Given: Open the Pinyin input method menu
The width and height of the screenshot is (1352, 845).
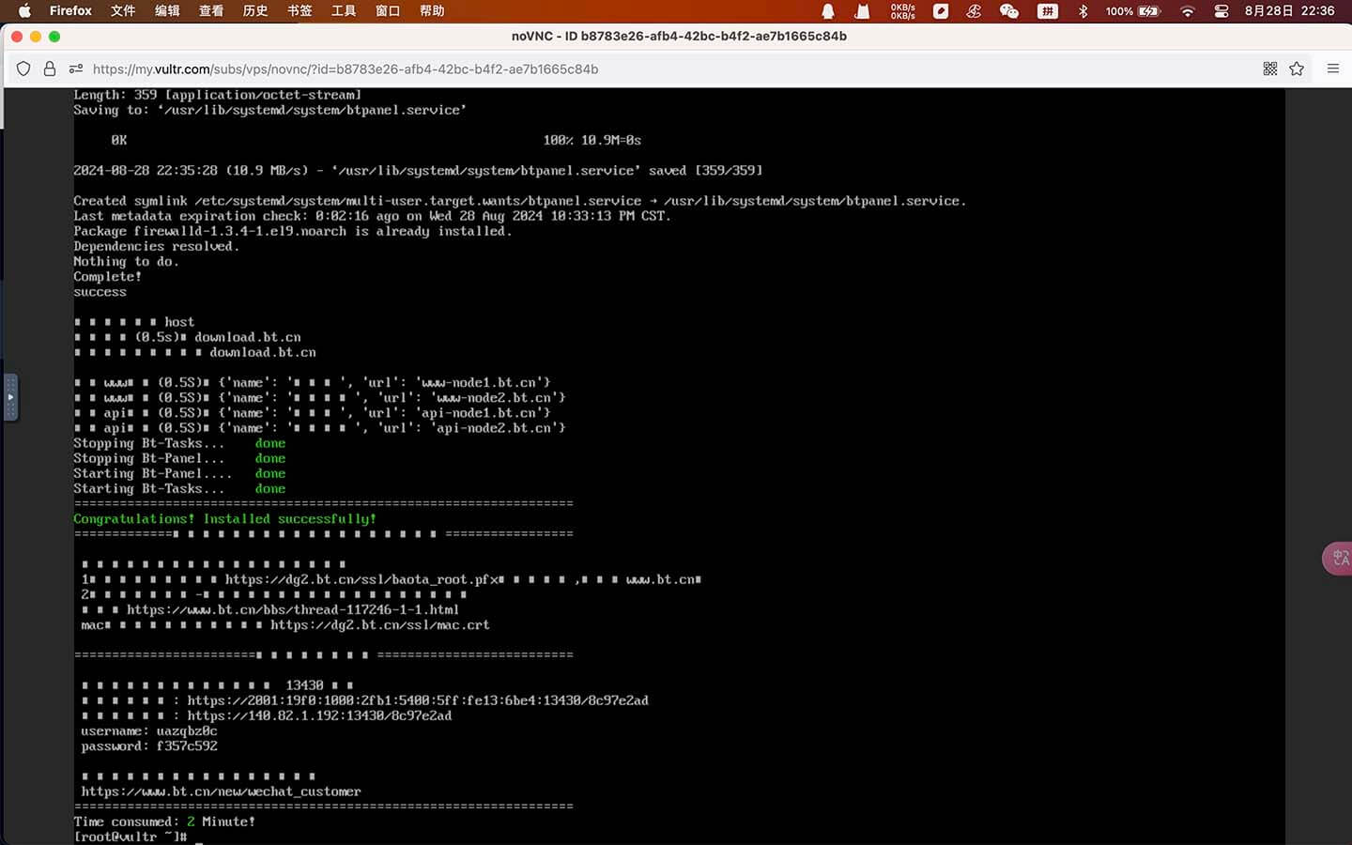Looking at the screenshot, I should pyautogui.click(x=1048, y=11).
